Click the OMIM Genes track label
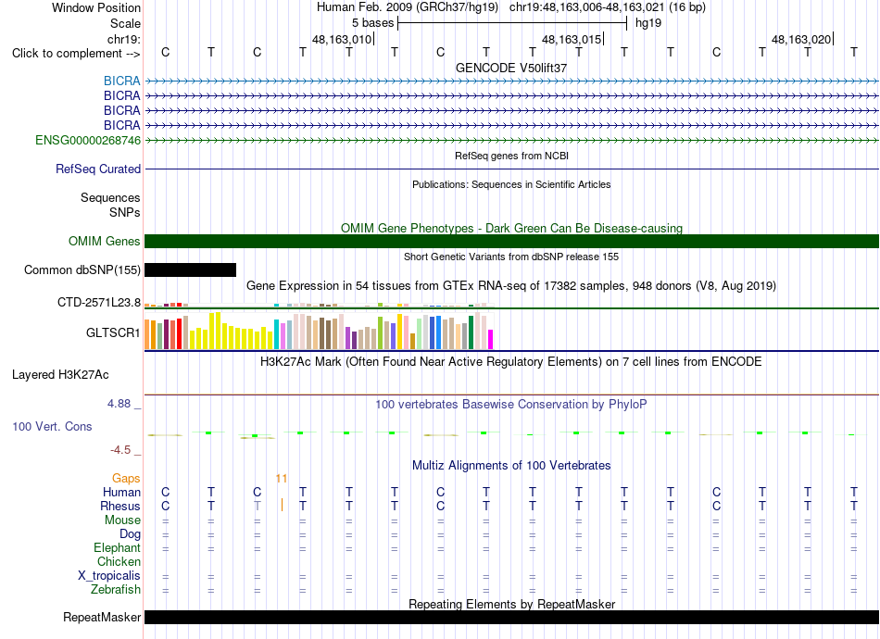Screen dimensions: 880x639 (105, 241)
